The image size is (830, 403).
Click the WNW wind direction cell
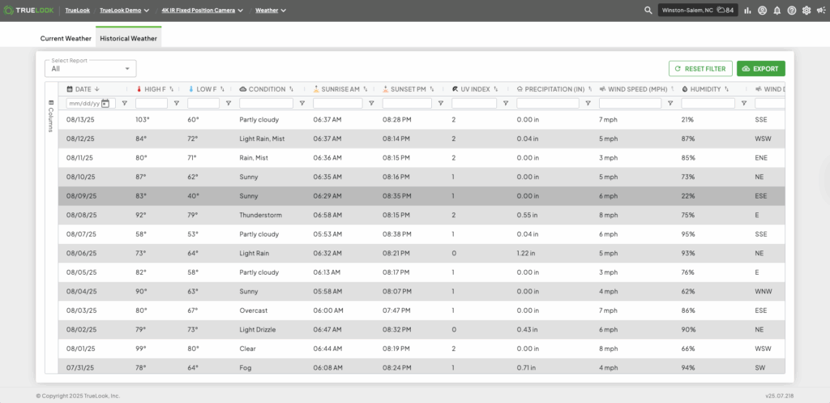762,291
